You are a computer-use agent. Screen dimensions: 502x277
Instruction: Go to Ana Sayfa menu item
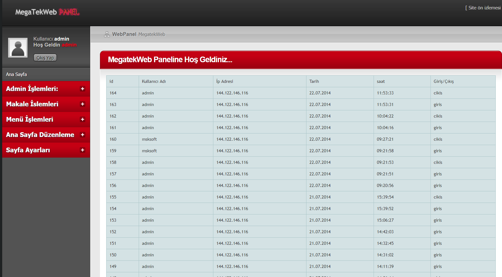coord(17,74)
